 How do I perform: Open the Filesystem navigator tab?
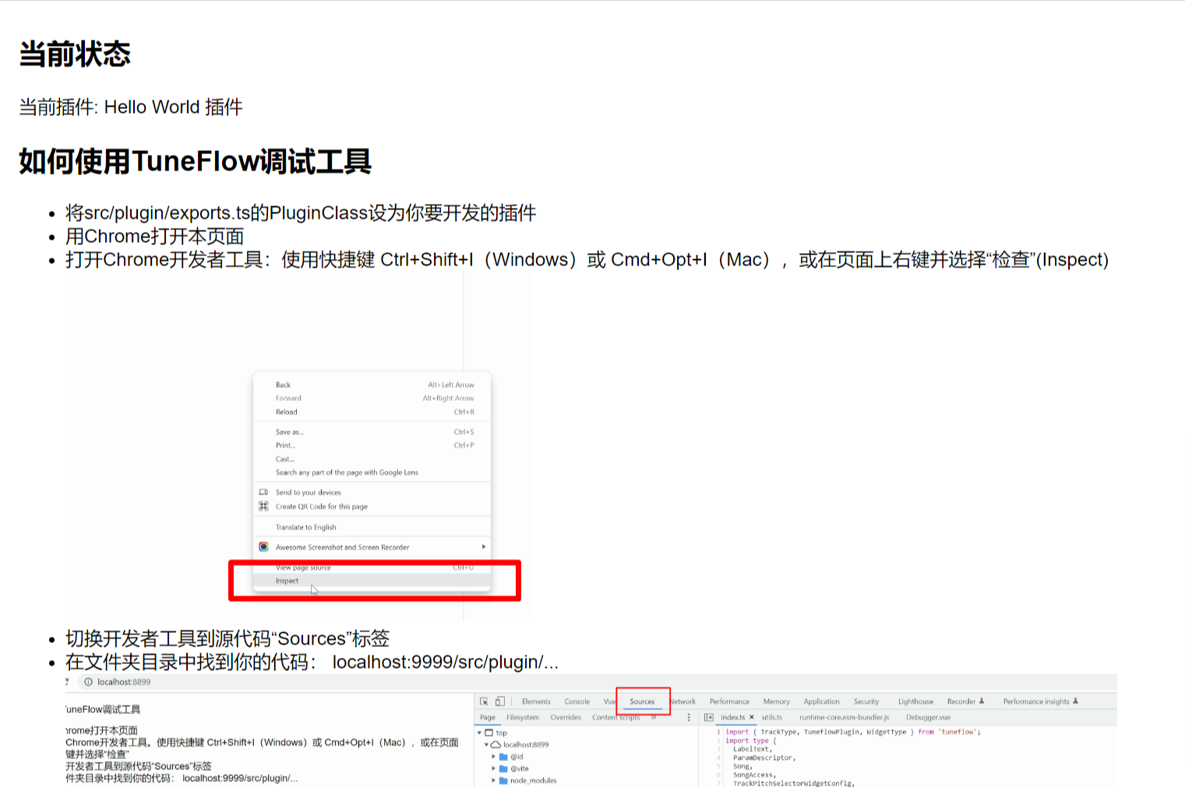522,718
